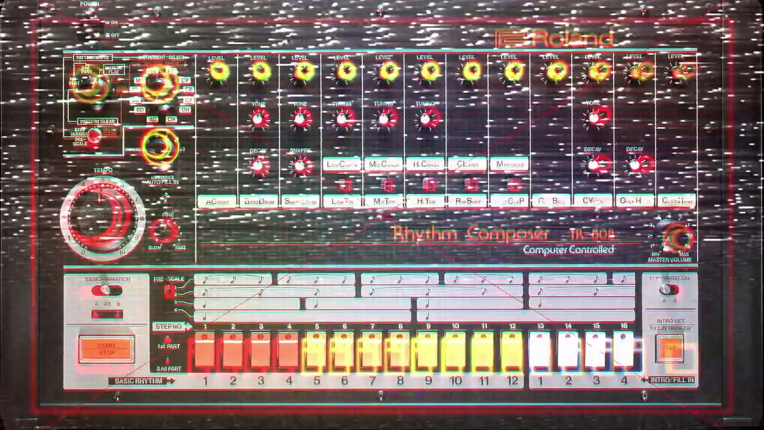Click the Snare Drum level knob
The image size is (764, 430).
pos(303,72)
